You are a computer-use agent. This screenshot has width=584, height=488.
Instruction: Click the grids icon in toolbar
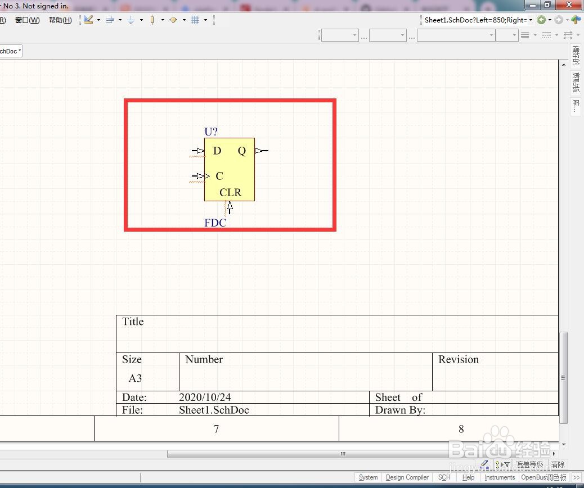(x=195, y=20)
